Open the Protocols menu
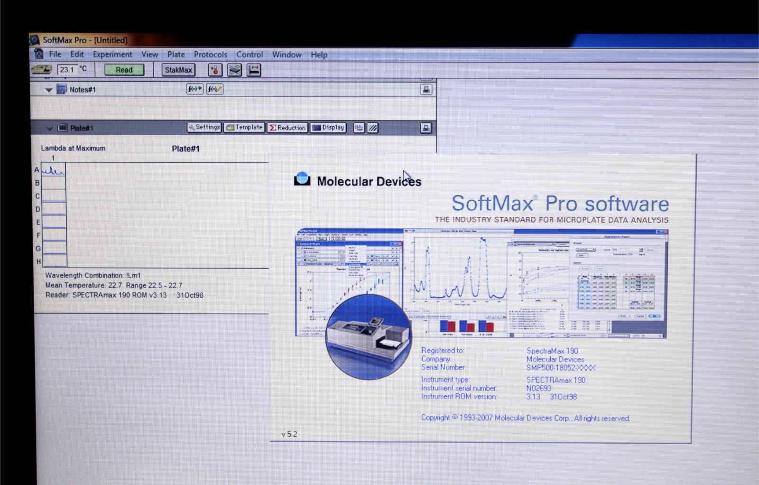 point(210,55)
